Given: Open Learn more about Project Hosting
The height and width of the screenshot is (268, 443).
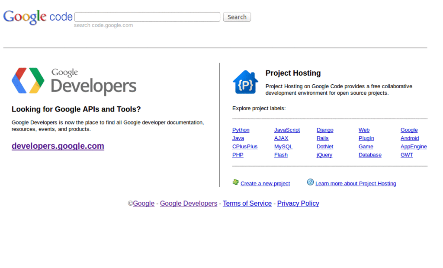Looking at the screenshot, I should click(x=356, y=184).
